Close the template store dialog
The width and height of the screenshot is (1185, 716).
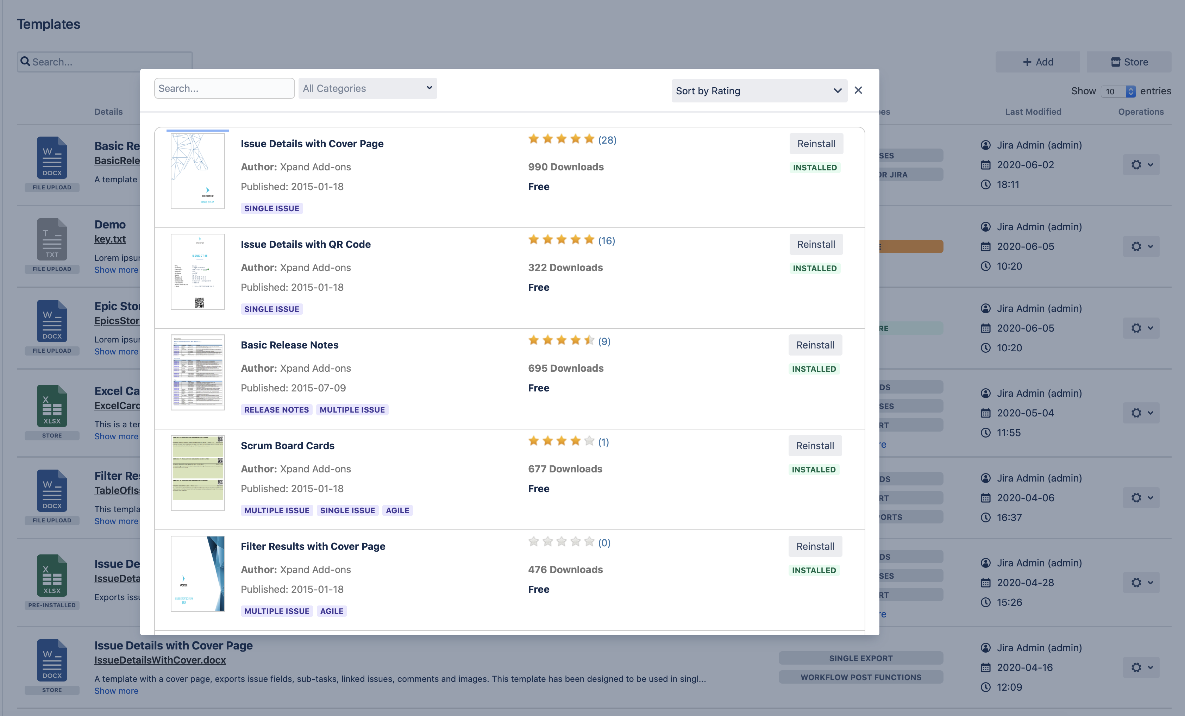coord(858,90)
